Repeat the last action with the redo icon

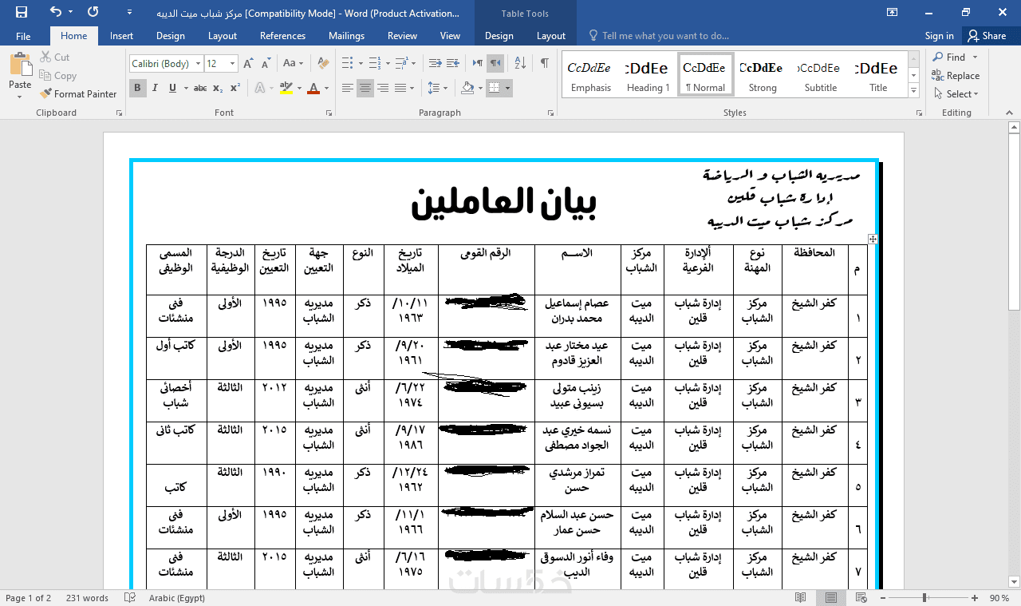[93, 12]
